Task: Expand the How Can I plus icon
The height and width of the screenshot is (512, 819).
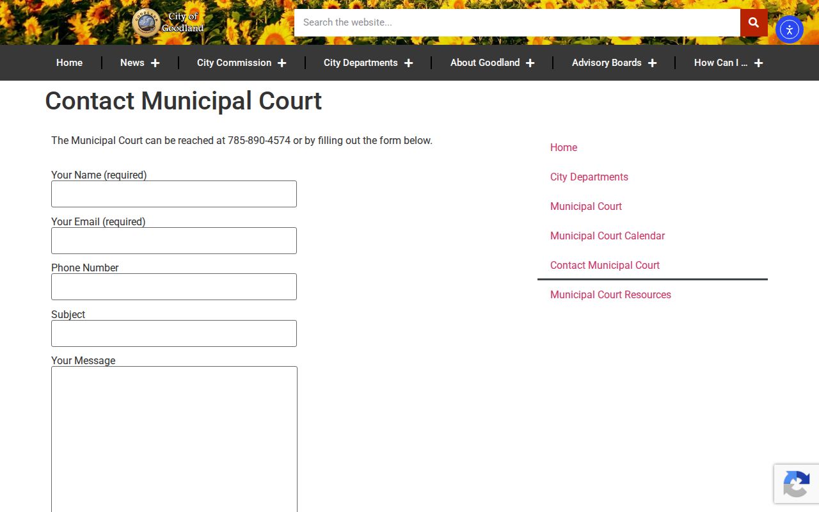Action: [758, 63]
